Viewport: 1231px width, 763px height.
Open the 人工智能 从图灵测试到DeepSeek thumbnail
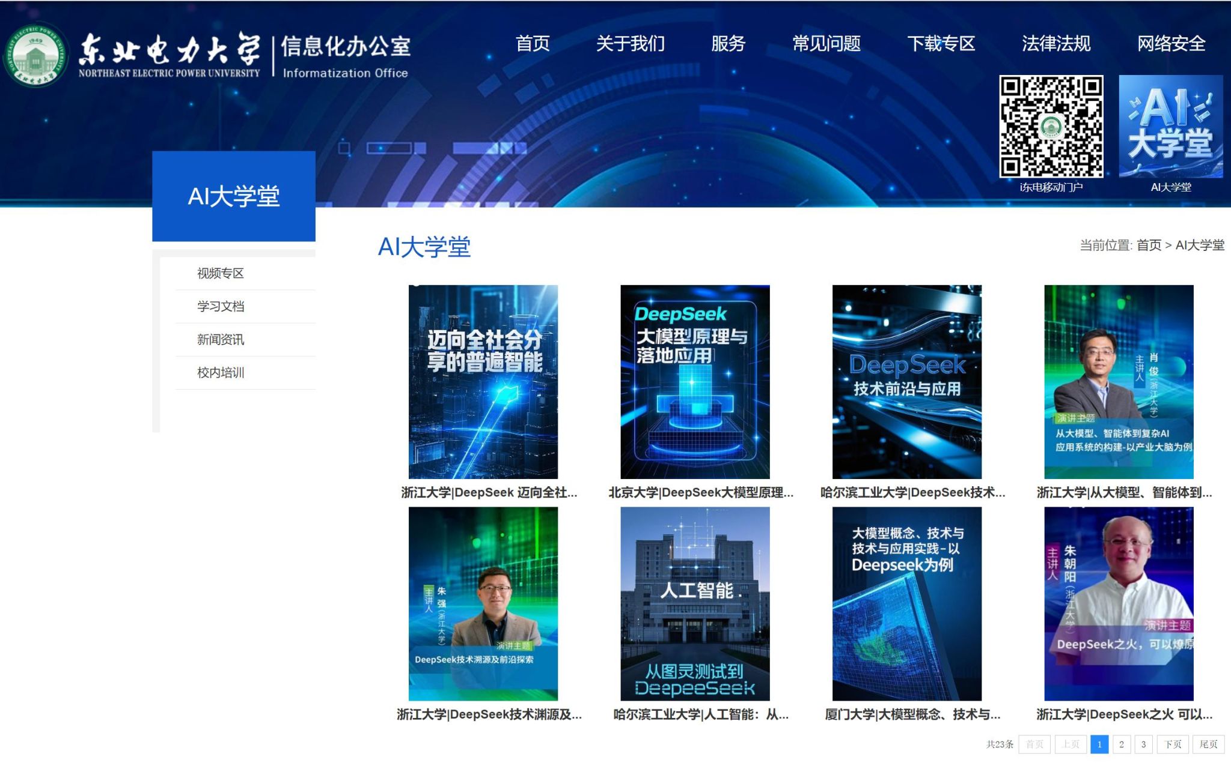[x=695, y=603]
